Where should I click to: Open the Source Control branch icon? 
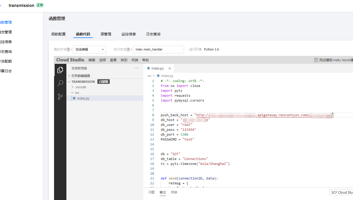click(x=60, y=97)
